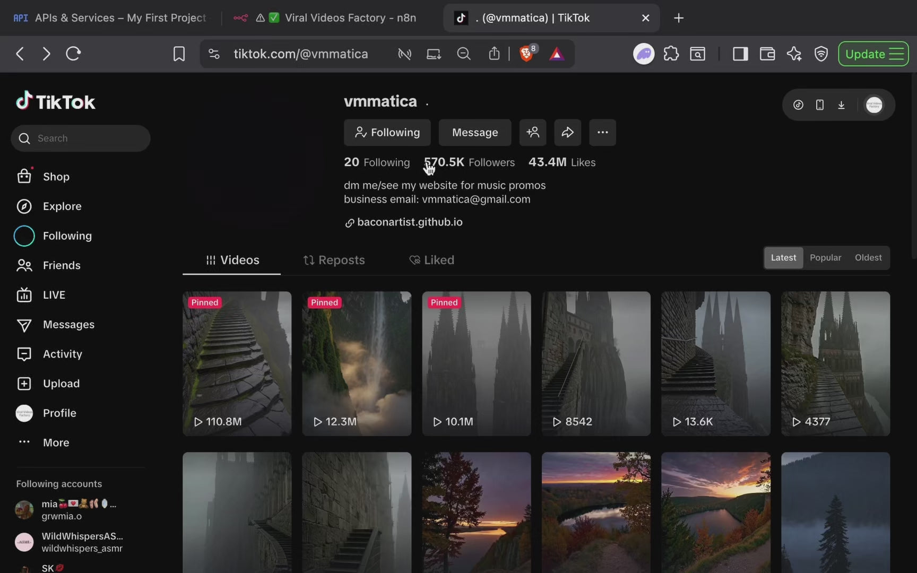Open the pinned video with 110.8M views

point(237,363)
